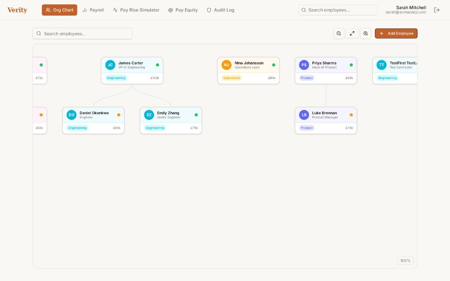Zoom out the org chart
Viewport: 450px width, 281px height.
coord(339,33)
